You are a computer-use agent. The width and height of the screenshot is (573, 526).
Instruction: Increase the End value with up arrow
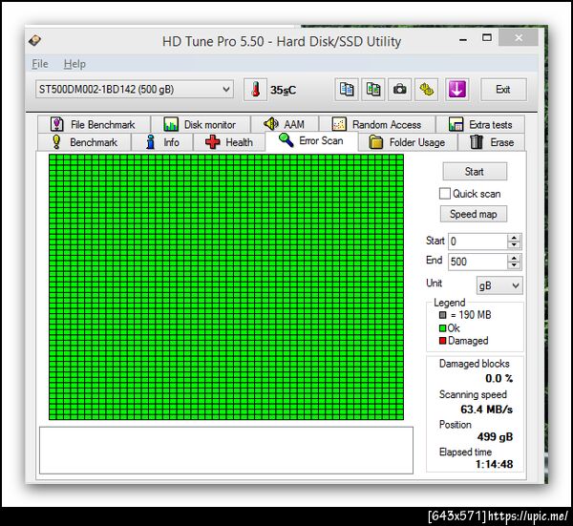tap(514, 258)
